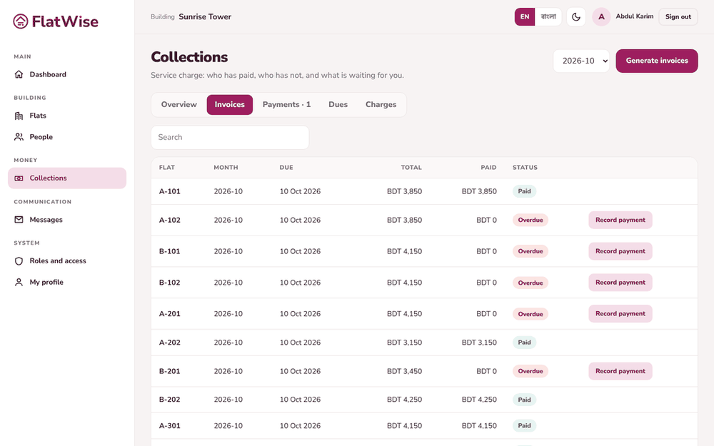714x446 pixels.
Task: Select the Invoices tab
Action: pos(229,105)
